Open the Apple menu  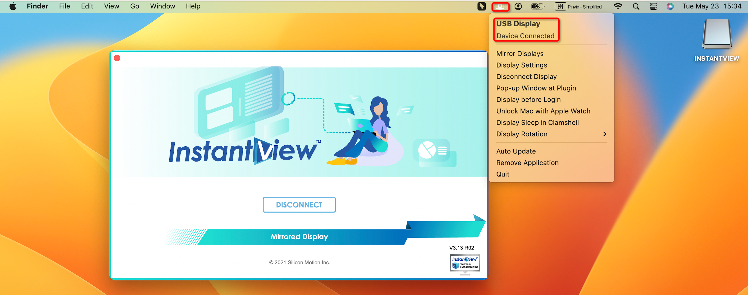click(x=13, y=6)
